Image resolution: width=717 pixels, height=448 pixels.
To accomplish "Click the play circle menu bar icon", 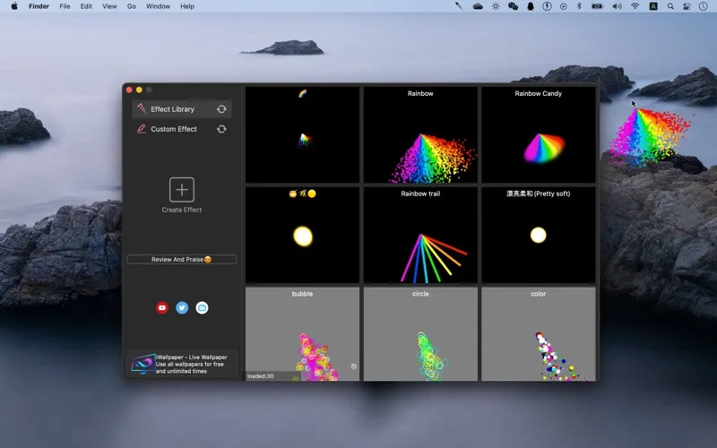I will pos(564,6).
